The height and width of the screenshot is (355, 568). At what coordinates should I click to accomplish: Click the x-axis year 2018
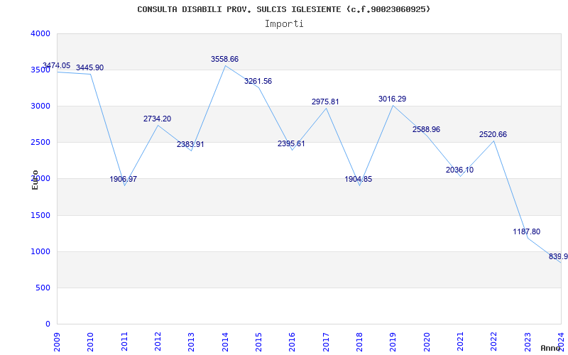tap(359, 342)
